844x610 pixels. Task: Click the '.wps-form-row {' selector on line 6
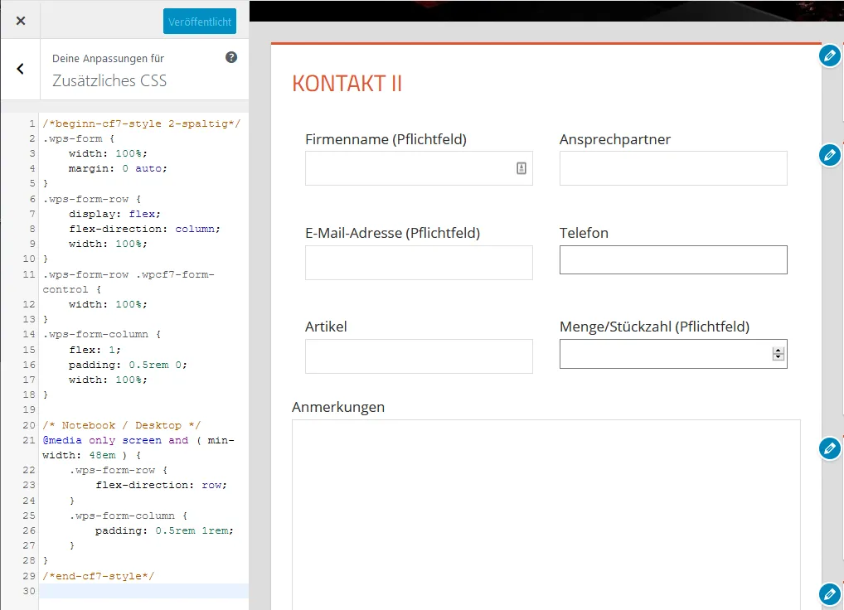coord(91,198)
